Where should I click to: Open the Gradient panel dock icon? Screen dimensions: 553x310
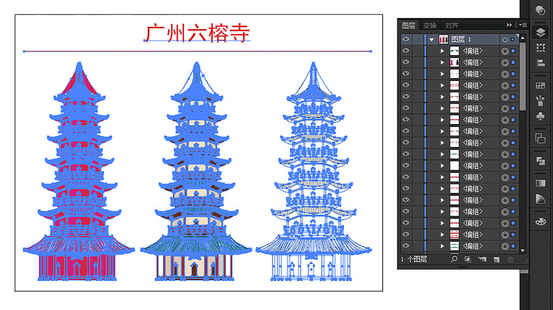(x=540, y=183)
